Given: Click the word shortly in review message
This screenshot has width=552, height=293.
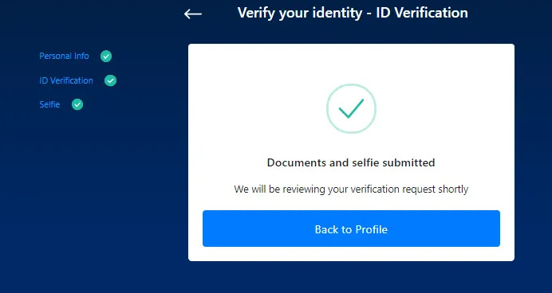Looking at the screenshot, I should click(453, 189).
